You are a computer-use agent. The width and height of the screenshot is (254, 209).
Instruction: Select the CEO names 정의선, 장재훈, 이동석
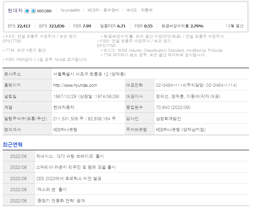coord(177,97)
